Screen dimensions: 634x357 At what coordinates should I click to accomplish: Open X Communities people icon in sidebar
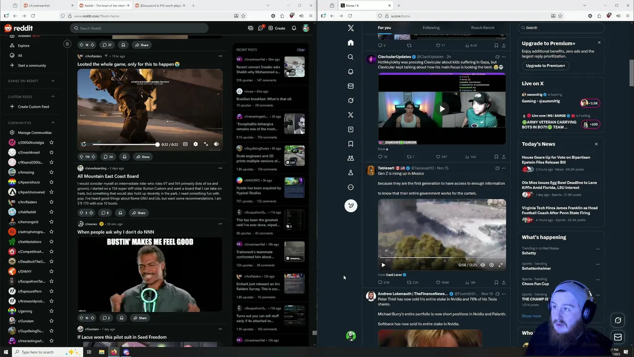point(351,158)
